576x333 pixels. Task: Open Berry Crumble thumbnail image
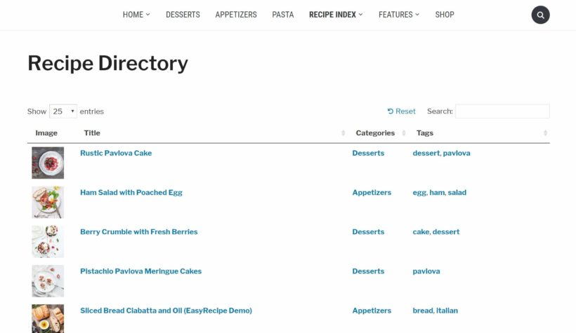pyautogui.click(x=48, y=241)
